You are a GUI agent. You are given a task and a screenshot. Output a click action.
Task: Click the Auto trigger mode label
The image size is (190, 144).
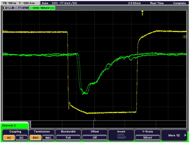point(45,3)
